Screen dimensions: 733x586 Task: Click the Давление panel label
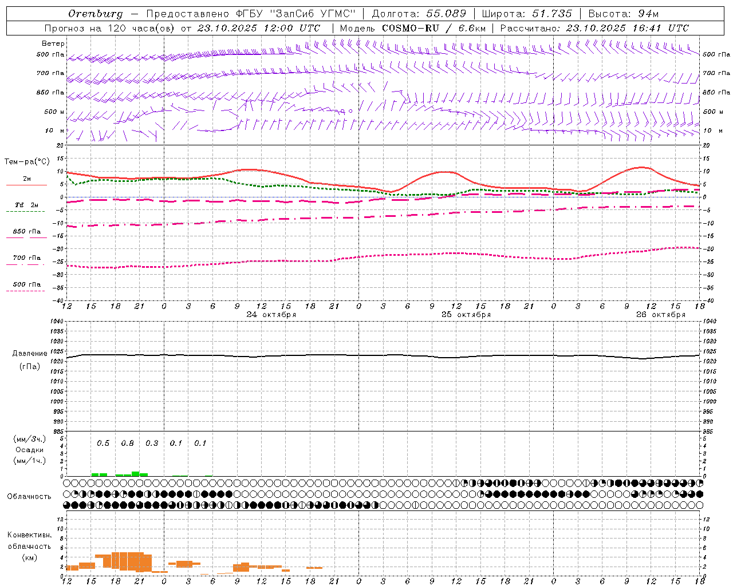[30, 354]
